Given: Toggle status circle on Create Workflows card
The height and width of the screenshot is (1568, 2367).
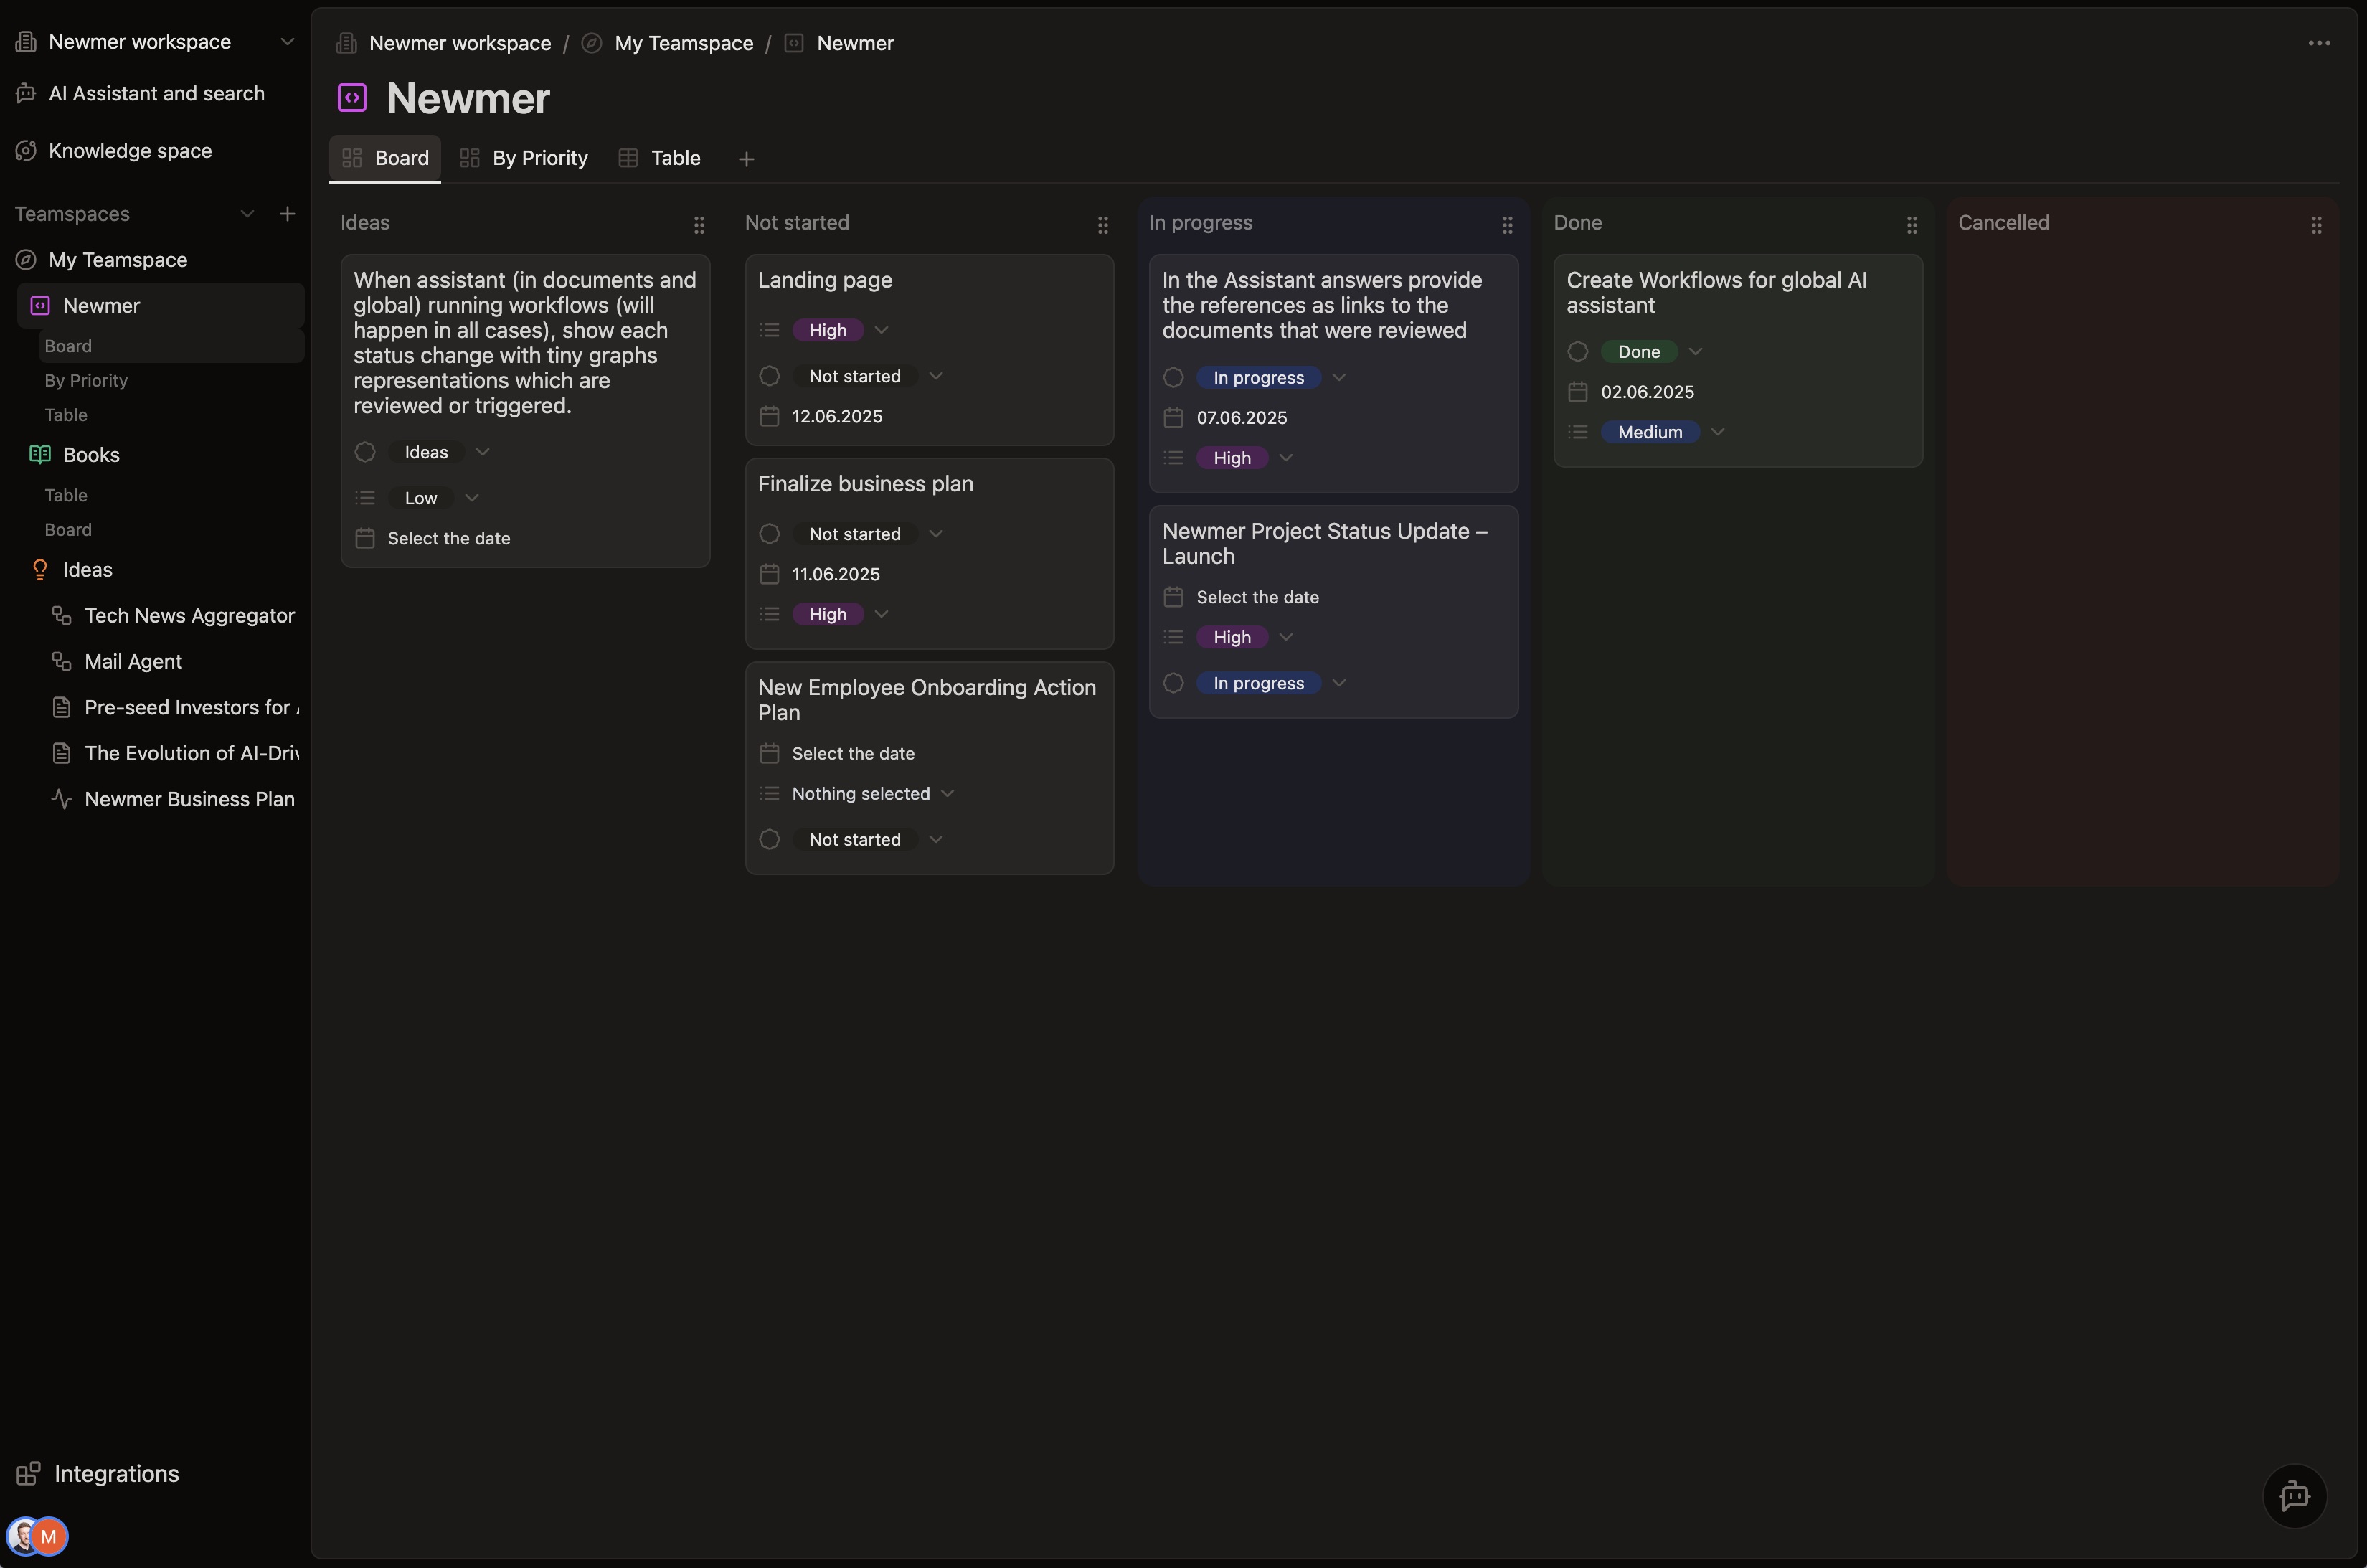Looking at the screenshot, I should pyautogui.click(x=1578, y=352).
